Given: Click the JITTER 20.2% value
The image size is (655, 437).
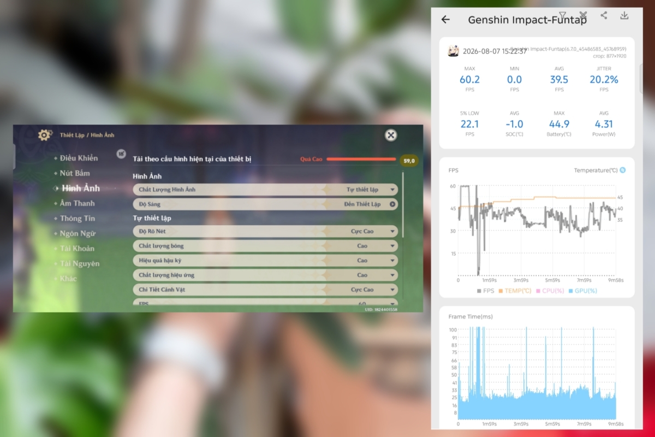Looking at the screenshot, I should [x=604, y=79].
